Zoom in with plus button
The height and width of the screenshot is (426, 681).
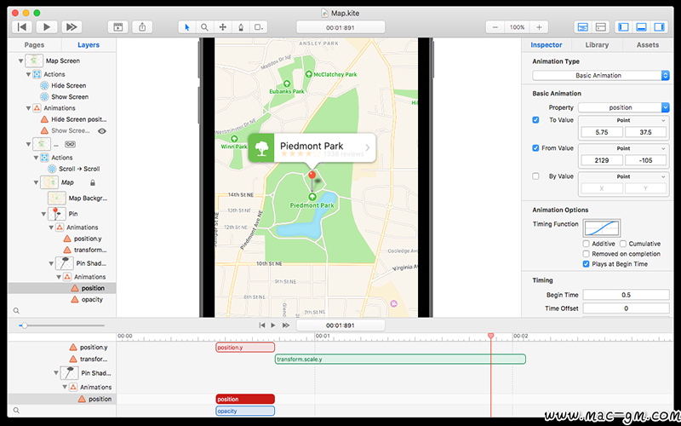(x=539, y=27)
